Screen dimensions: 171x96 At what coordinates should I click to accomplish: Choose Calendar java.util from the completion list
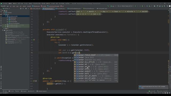click(x=96, y=57)
